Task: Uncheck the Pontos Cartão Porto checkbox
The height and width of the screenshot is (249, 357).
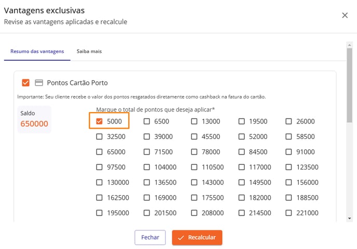Action: (x=26, y=82)
